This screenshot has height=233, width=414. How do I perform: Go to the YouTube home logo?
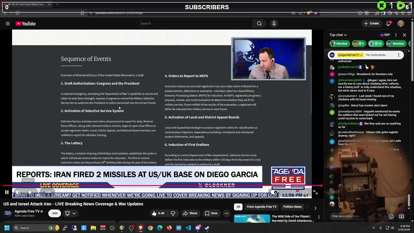26,24
